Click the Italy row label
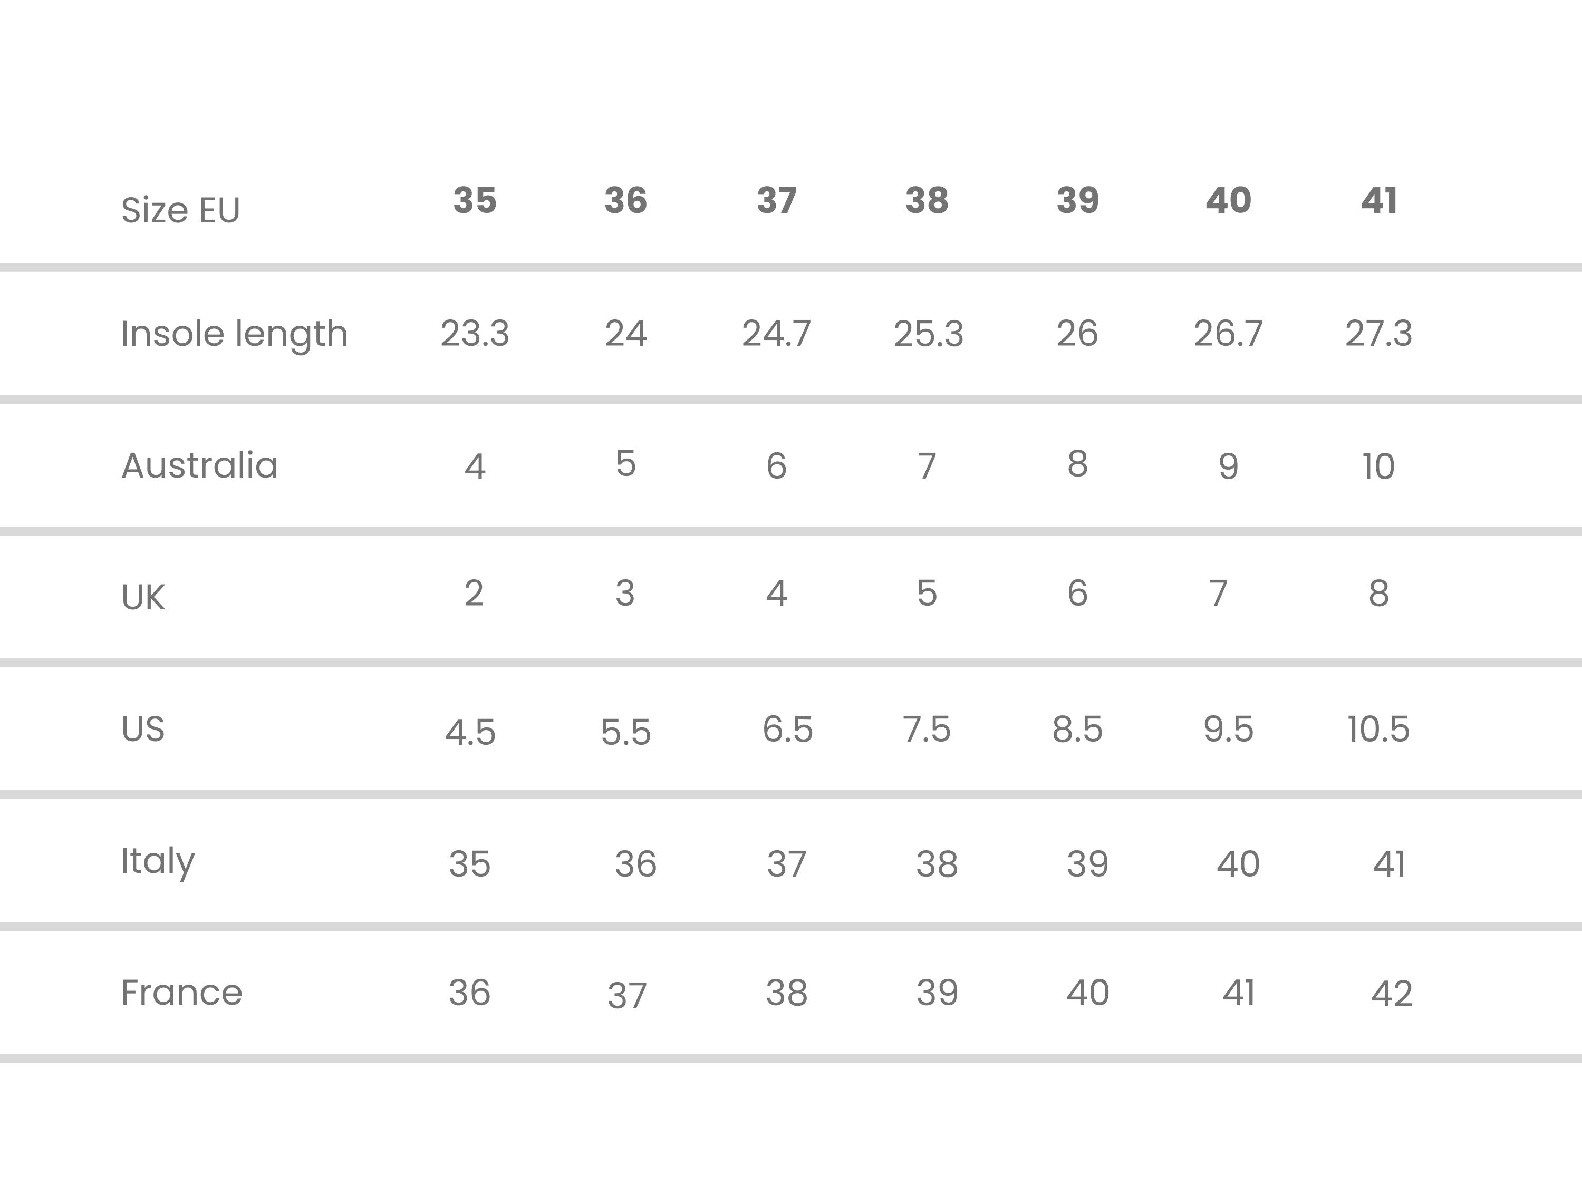Viewport: 1582px width, 1186px height. point(158,862)
